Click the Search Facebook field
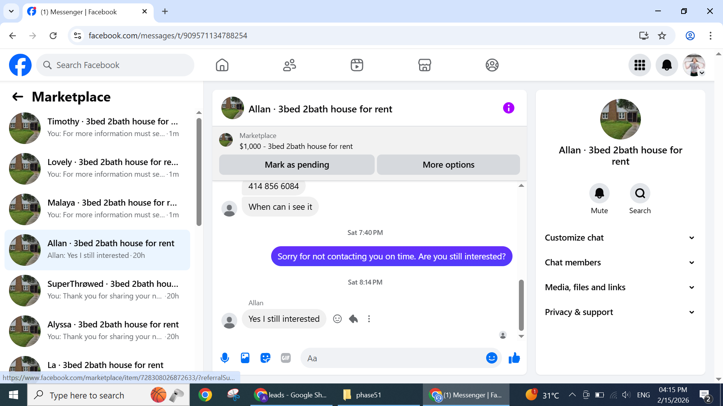 tap(115, 65)
